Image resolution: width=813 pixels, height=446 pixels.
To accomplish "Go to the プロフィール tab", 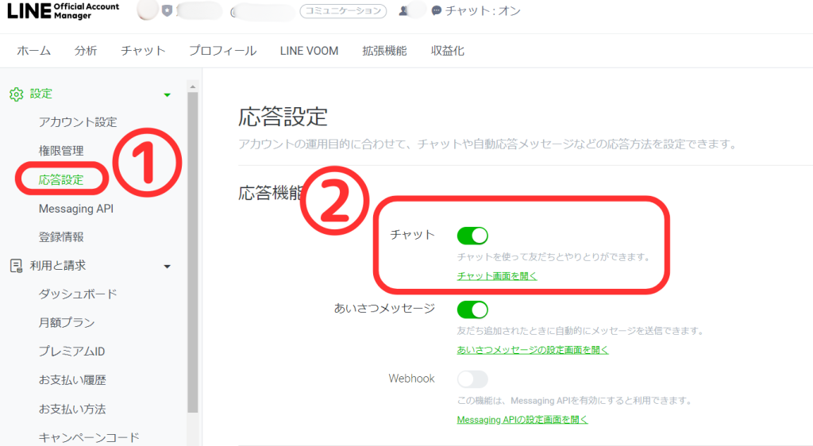I will (222, 51).
